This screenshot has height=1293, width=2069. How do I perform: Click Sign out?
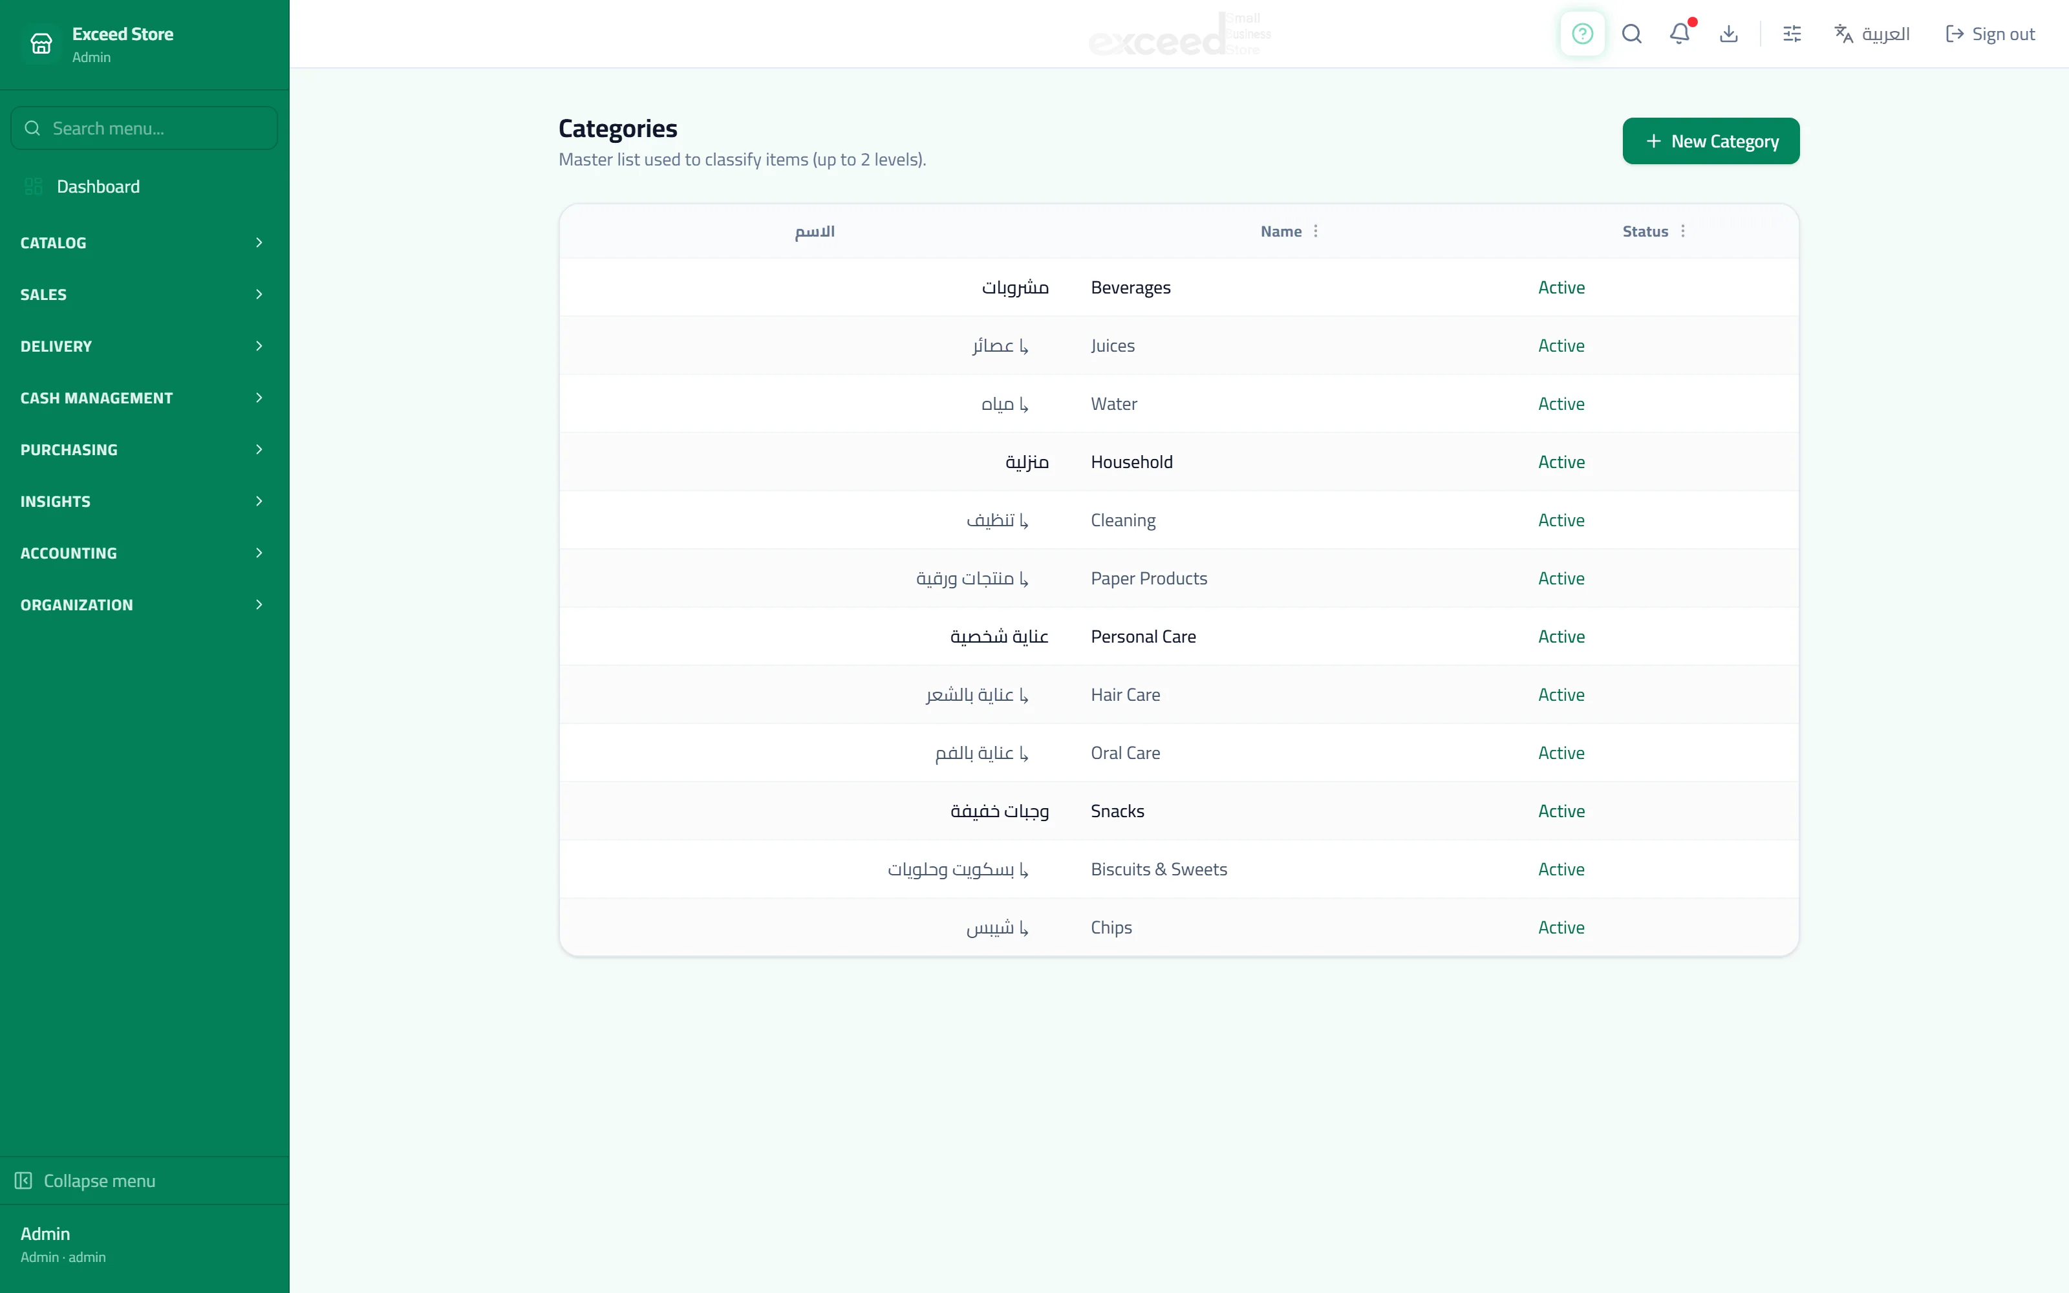[1990, 34]
